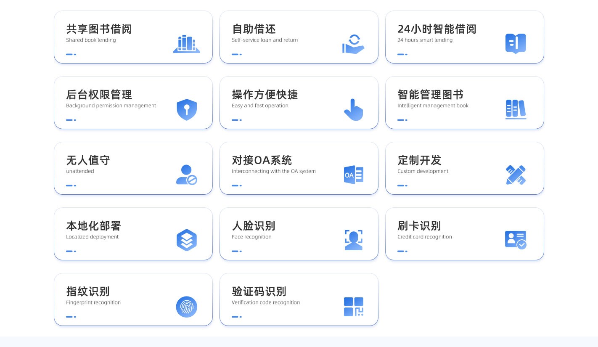The height and width of the screenshot is (347, 598).
Task: Click the OA document system icon
Action: coord(353,175)
